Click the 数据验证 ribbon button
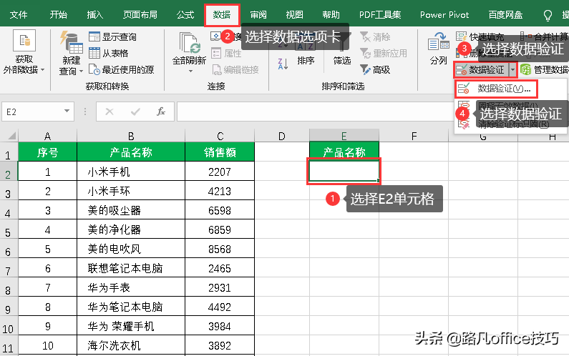The image size is (569, 356). point(481,69)
